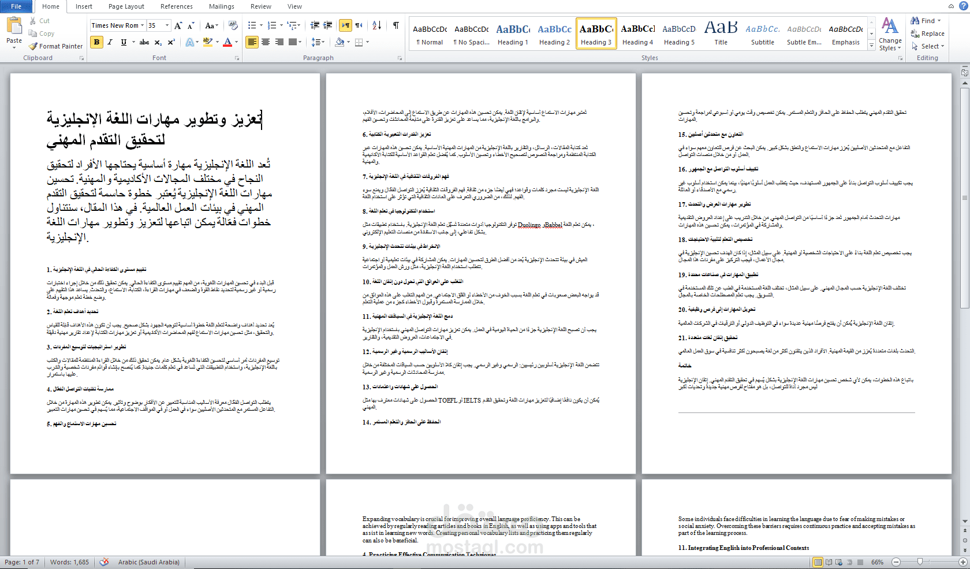
Task: Open the Font dialog launcher
Action: 237,58
